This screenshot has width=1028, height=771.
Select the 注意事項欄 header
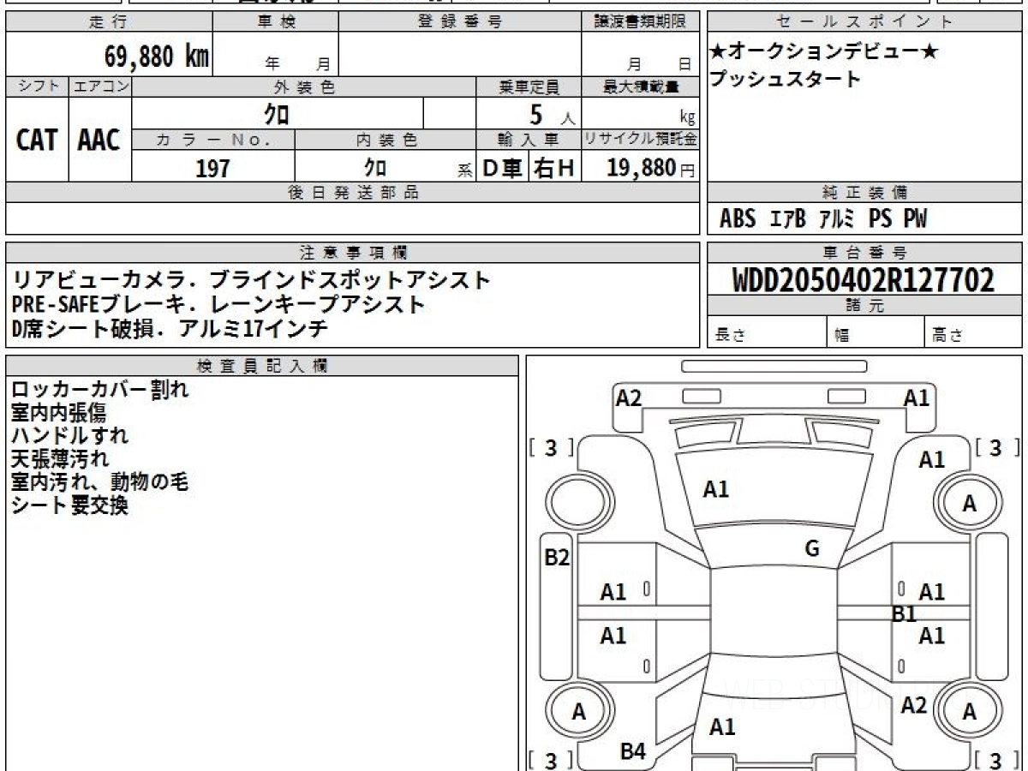point(353,253)
